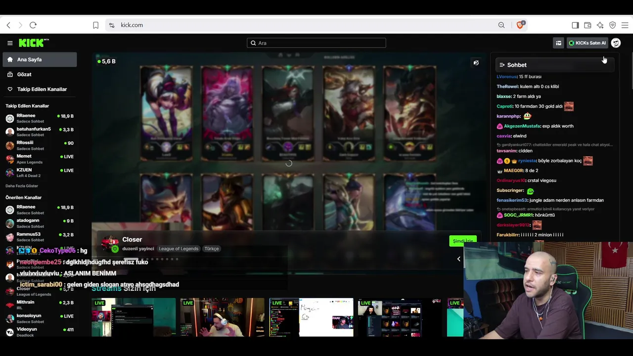Viewport: 633px width, 356px height.
Task: Open Takip Edilen Kanallar in the sidebar
Action: (40, 89)
